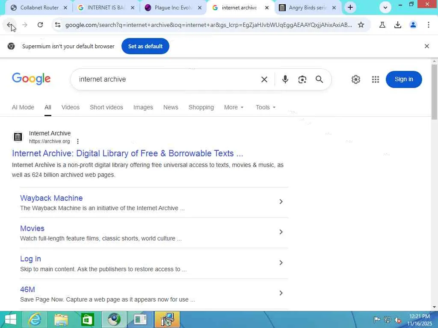Start voice search with microphone icon
Screen dimensions: 438x328
coord(285,79)
